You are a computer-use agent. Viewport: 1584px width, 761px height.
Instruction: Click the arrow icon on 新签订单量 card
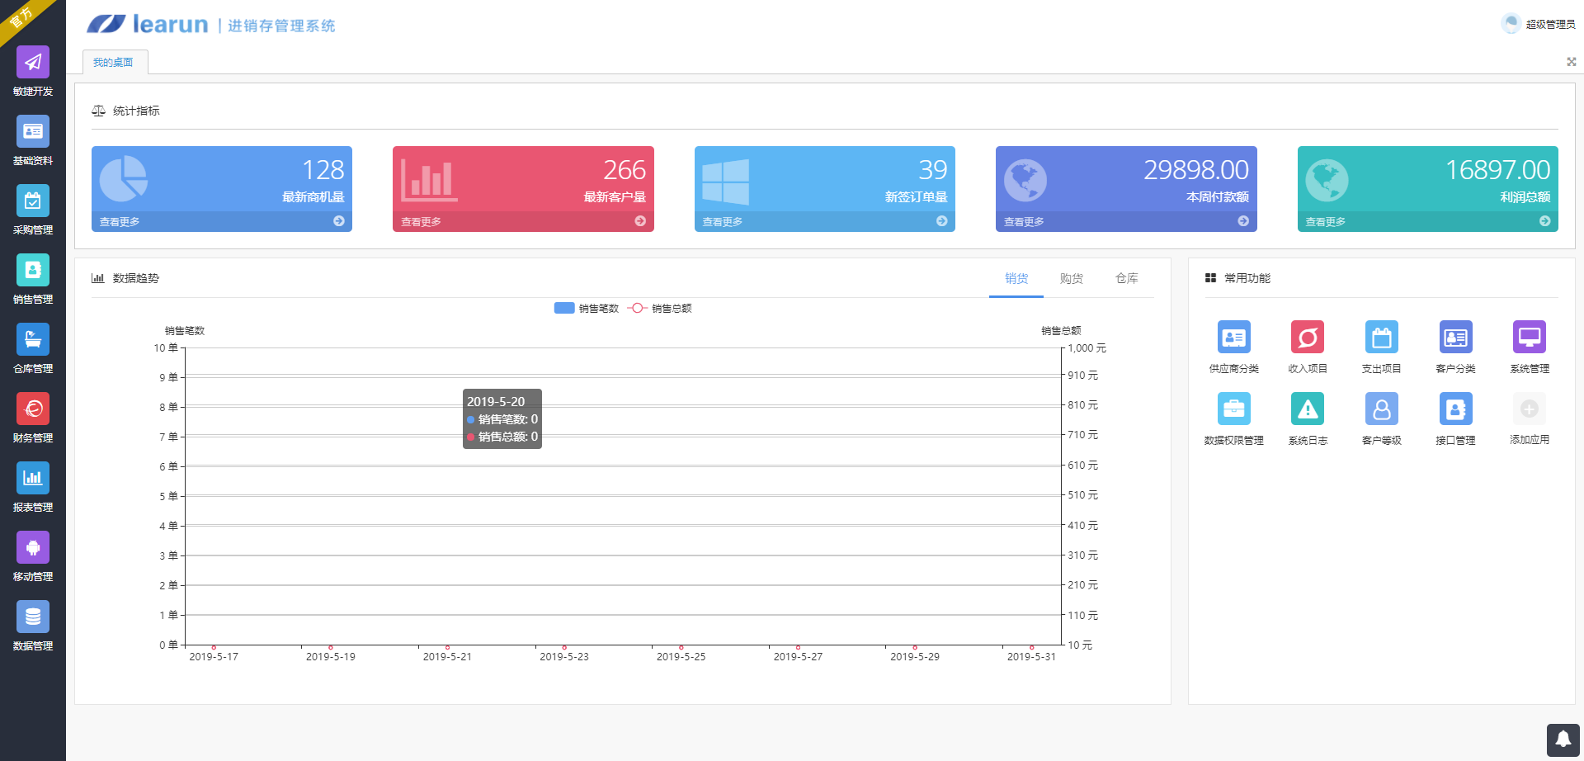[x=942, y=221]
